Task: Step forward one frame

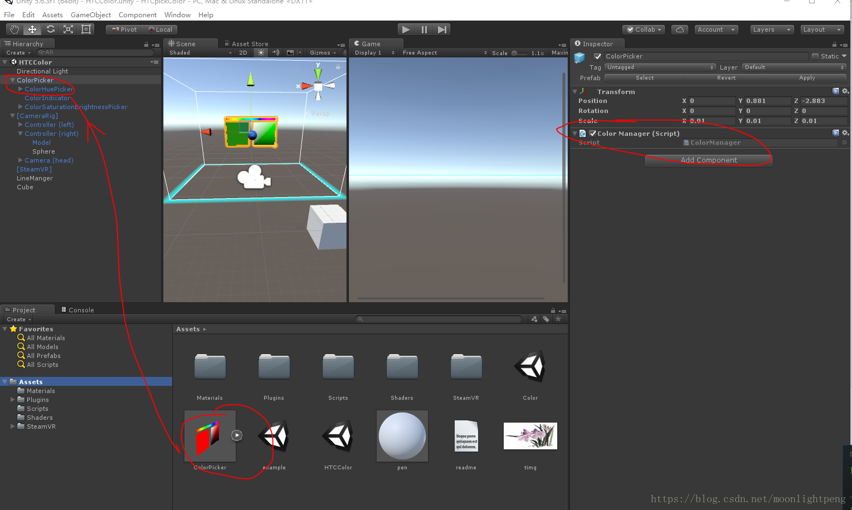Action: (x=442, y=30)
